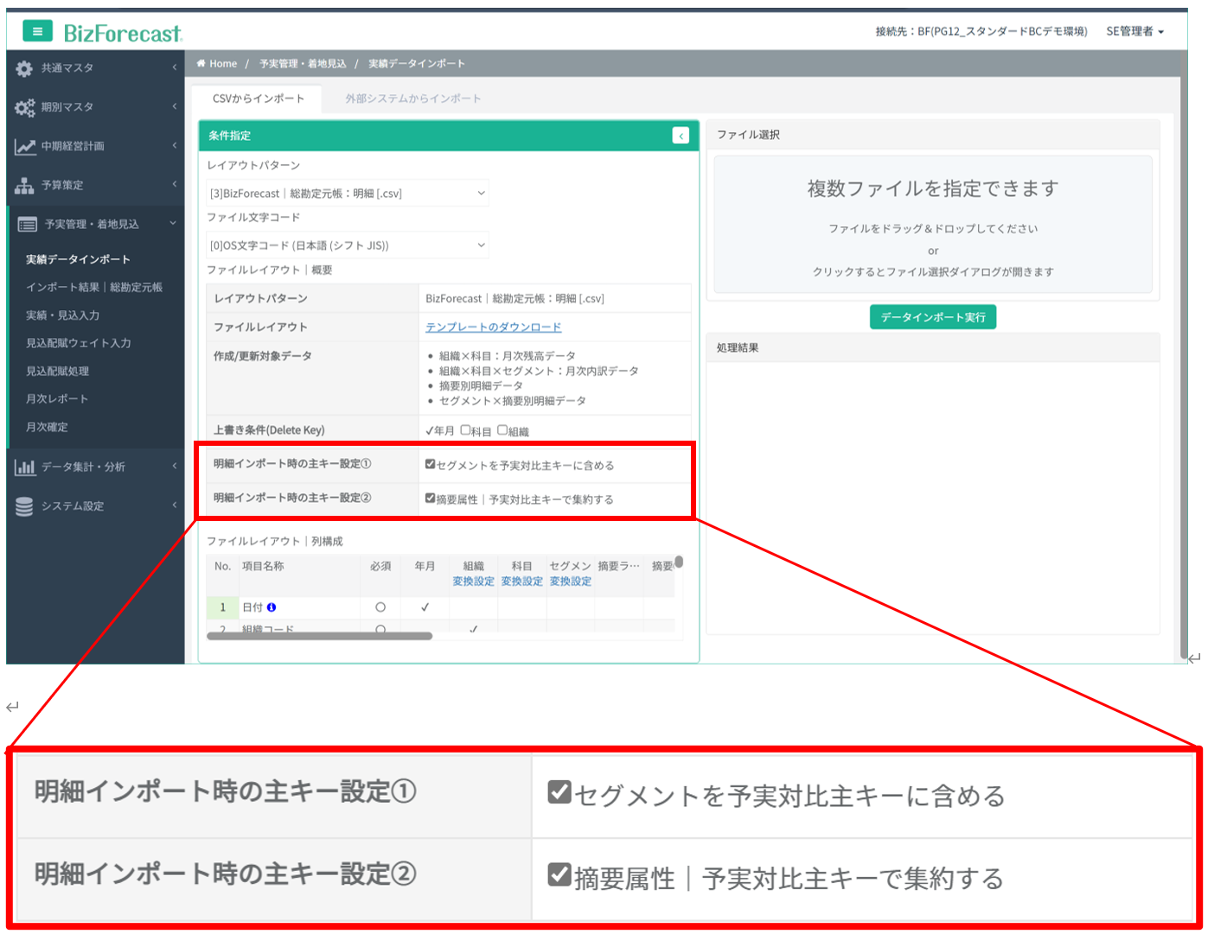1208x934 pixels.
Task: Click the 共通マスタ gear icon
Action: point(24,68)
